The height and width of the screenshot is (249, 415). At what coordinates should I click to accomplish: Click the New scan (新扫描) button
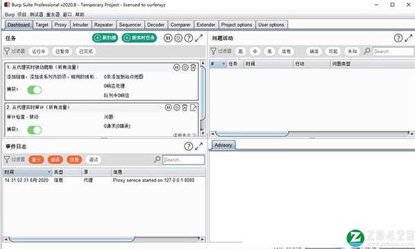point(105,38)
